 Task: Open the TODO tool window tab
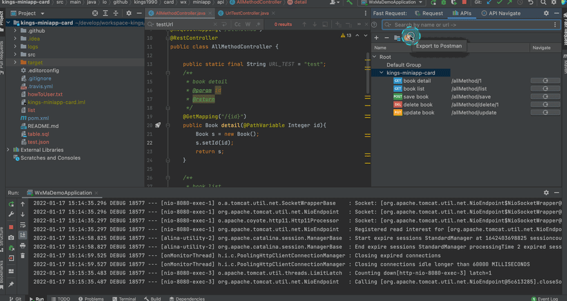[61, 298]
